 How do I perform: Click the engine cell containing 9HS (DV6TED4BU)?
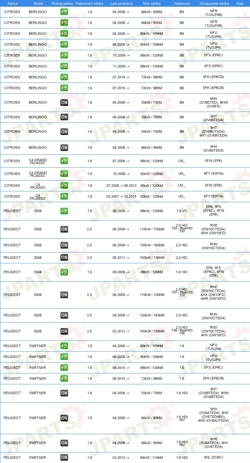(x=214, y=415)
